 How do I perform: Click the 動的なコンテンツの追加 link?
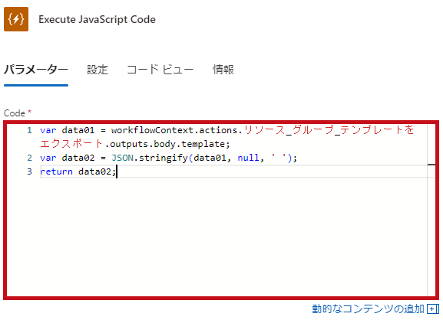[368, 309]
